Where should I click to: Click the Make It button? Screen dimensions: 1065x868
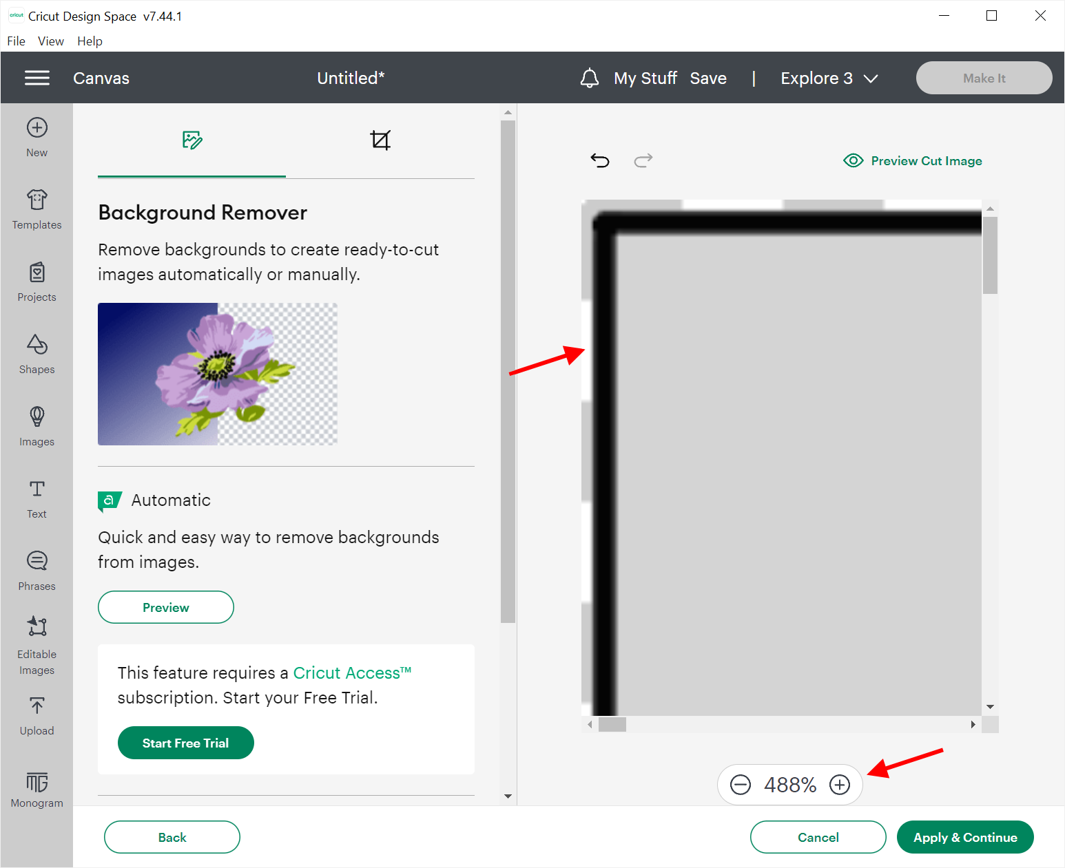984,78
